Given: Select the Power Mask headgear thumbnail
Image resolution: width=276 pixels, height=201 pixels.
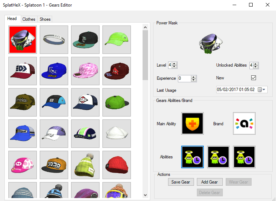Looking at the screenshot, I should pyautogui.click(x=23, y=40).
